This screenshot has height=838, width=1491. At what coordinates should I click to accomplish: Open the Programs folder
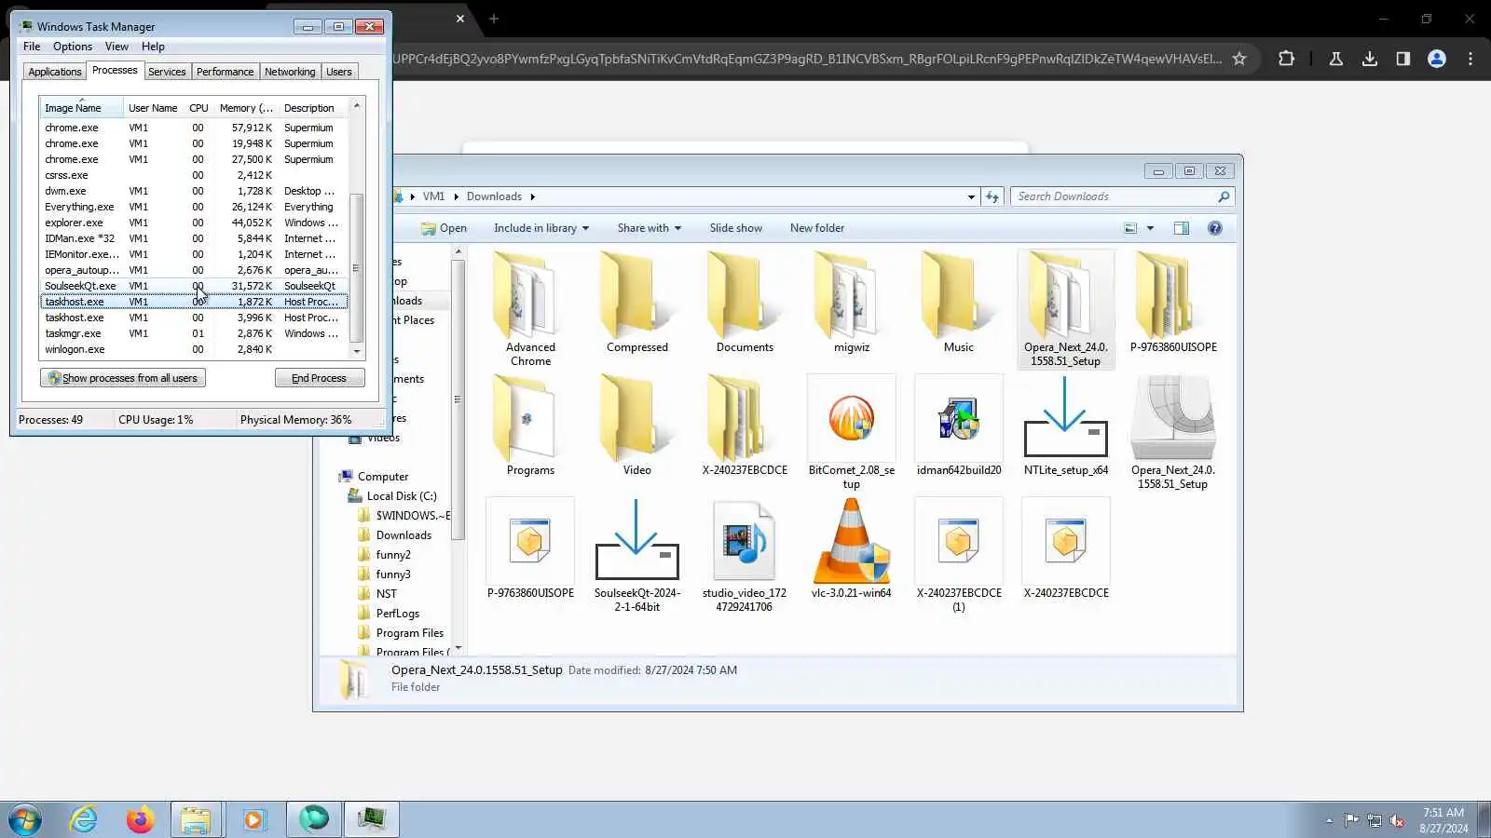pyautogui.click(x=530, y=426)
